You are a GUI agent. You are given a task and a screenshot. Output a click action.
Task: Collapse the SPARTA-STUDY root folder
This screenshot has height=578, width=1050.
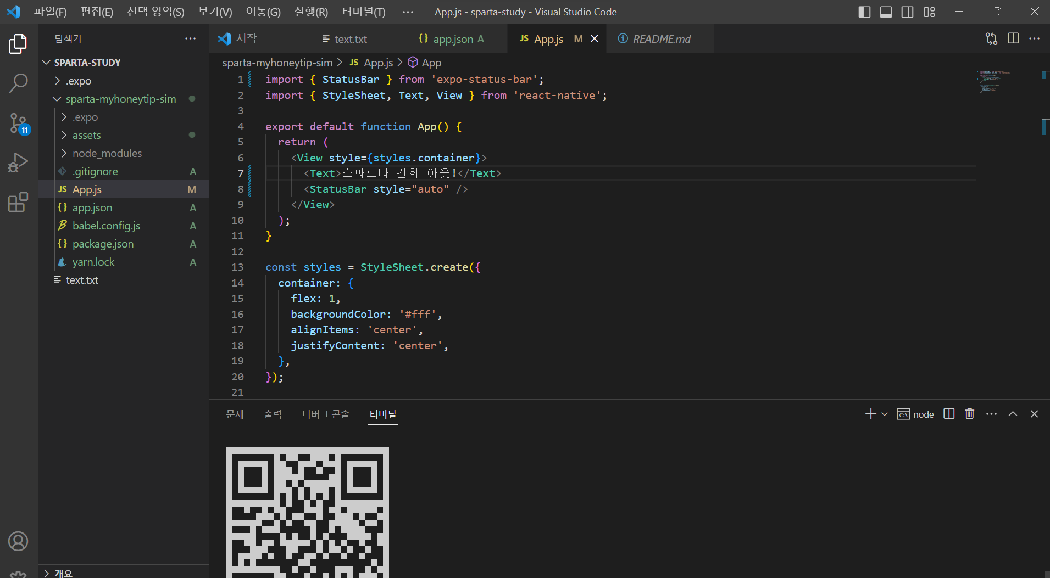click(46, 63)
